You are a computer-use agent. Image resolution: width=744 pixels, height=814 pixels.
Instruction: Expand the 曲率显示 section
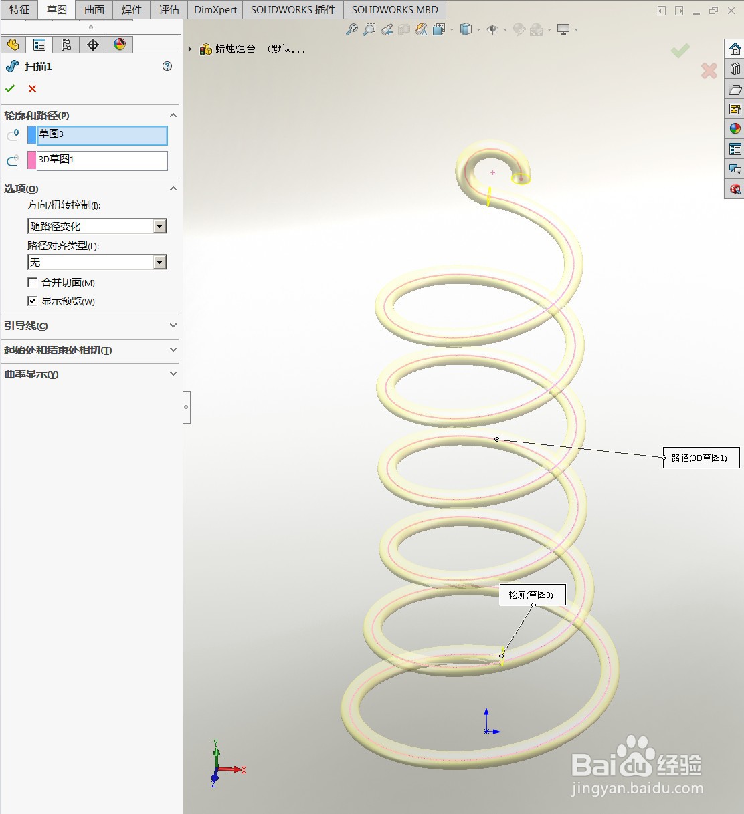tap(173, 374)
